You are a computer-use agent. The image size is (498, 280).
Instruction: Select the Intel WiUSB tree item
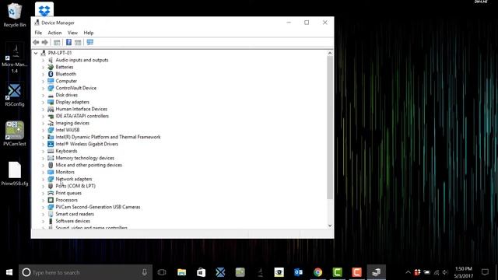click(68, 130)
